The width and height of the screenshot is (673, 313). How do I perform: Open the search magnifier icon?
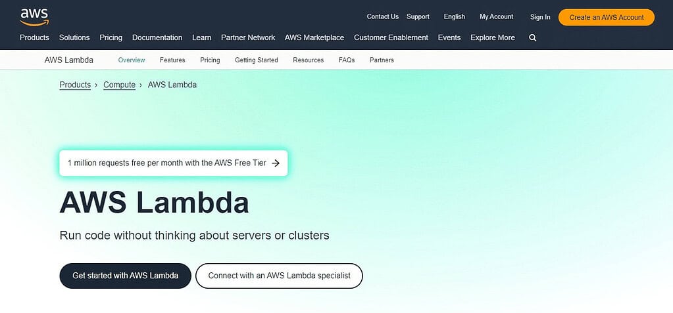pyautogui.click(x=533, y=37)
